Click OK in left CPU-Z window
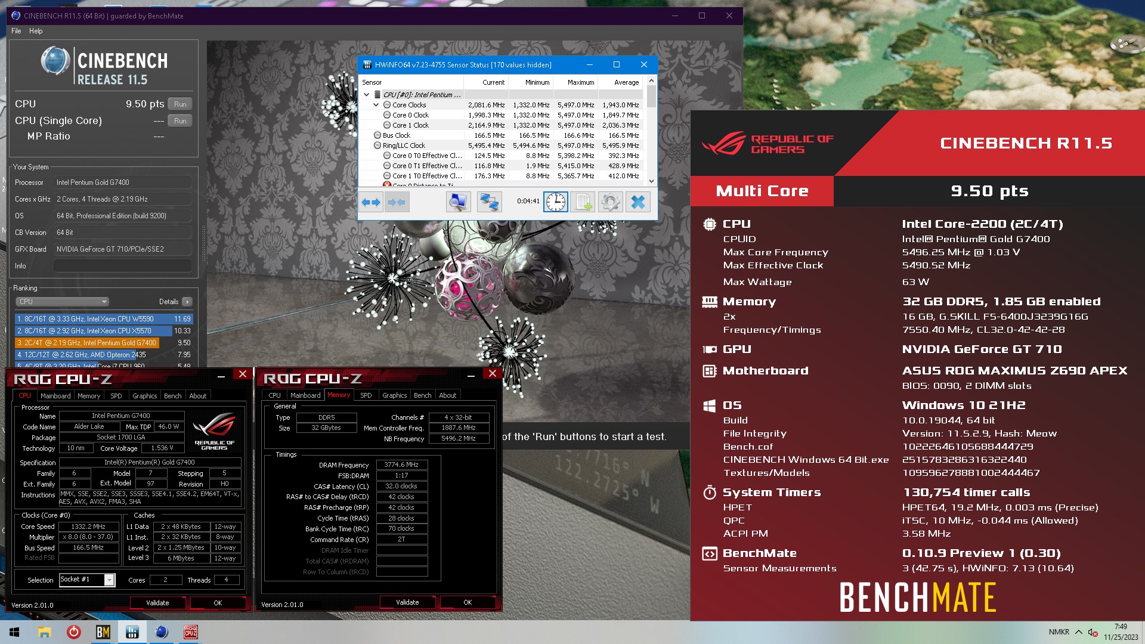 (218, 603)
